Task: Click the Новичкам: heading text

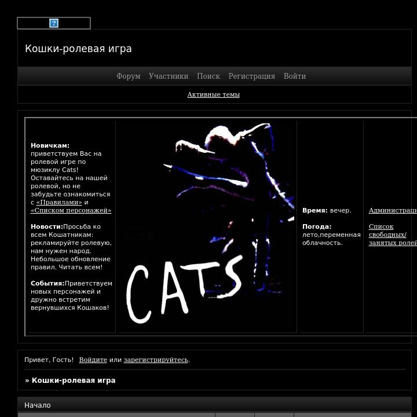Action: [50, 145]
